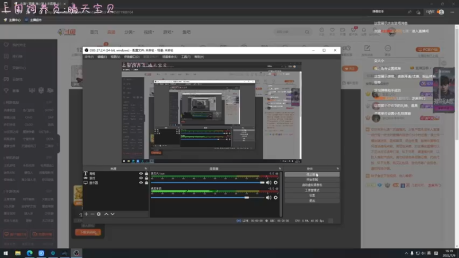
Task: Unlock the text source lock icon
Action: pyautogui.click(x=146, y=174)
